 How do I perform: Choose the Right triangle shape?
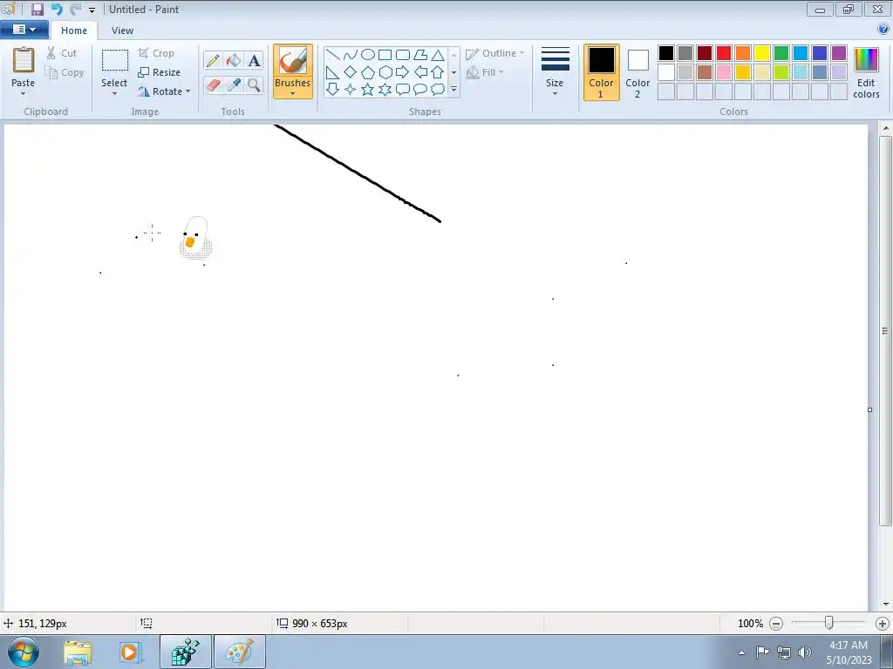pyautogui.click(x=332, y=72)
